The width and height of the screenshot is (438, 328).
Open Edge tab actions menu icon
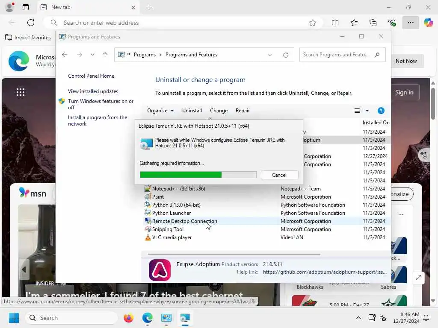(25, 7)
